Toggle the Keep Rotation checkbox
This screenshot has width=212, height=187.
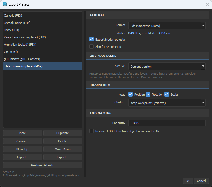click(148, 94)
